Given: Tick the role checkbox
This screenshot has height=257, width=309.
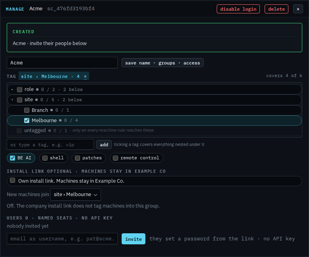Looking at the screenshot, I should pyautogui.click(x=19, y=89).
